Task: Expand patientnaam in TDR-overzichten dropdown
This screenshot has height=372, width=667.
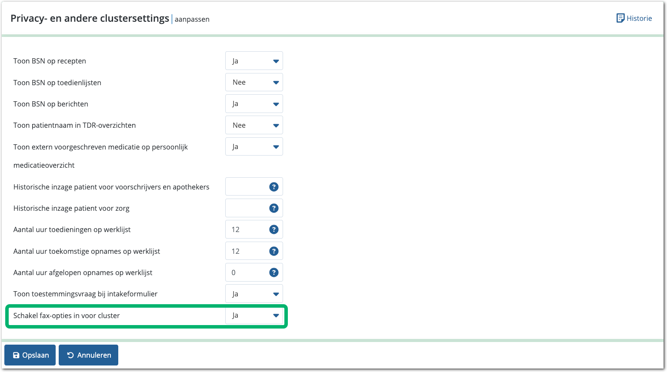Action: (x=254, y=125)
